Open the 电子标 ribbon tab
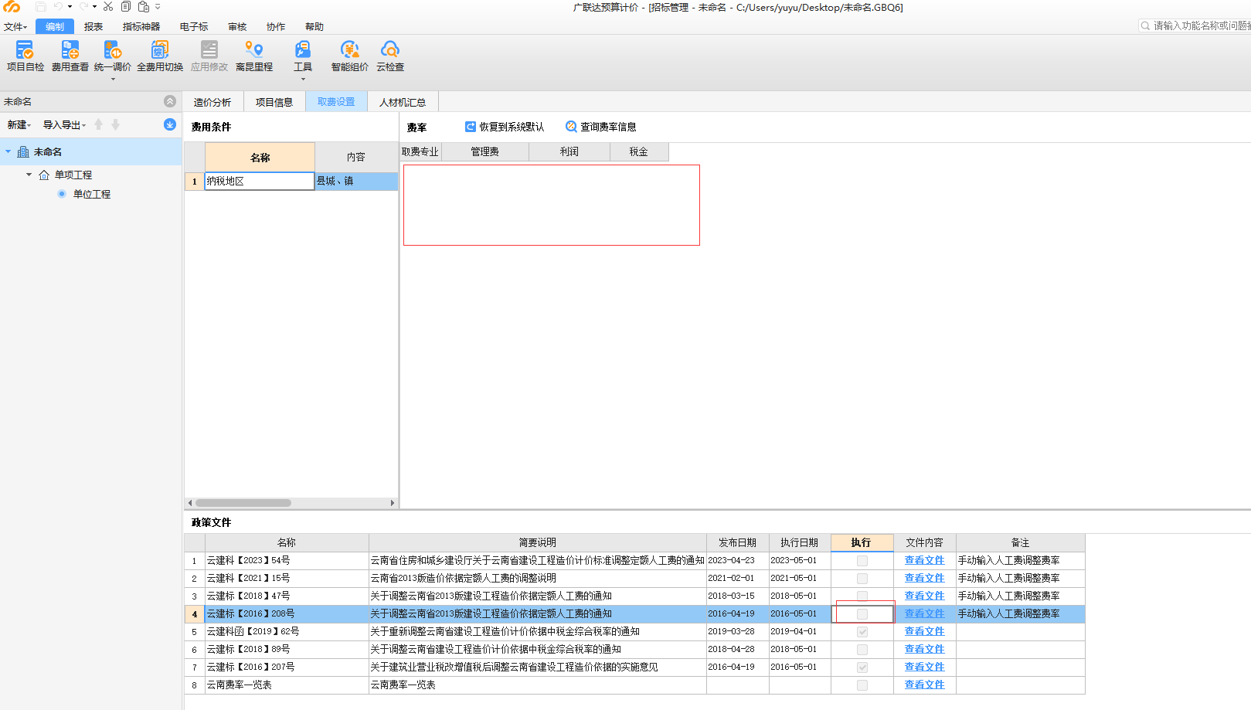Screen dimensions: 1251x710 [x=194, y=27]
